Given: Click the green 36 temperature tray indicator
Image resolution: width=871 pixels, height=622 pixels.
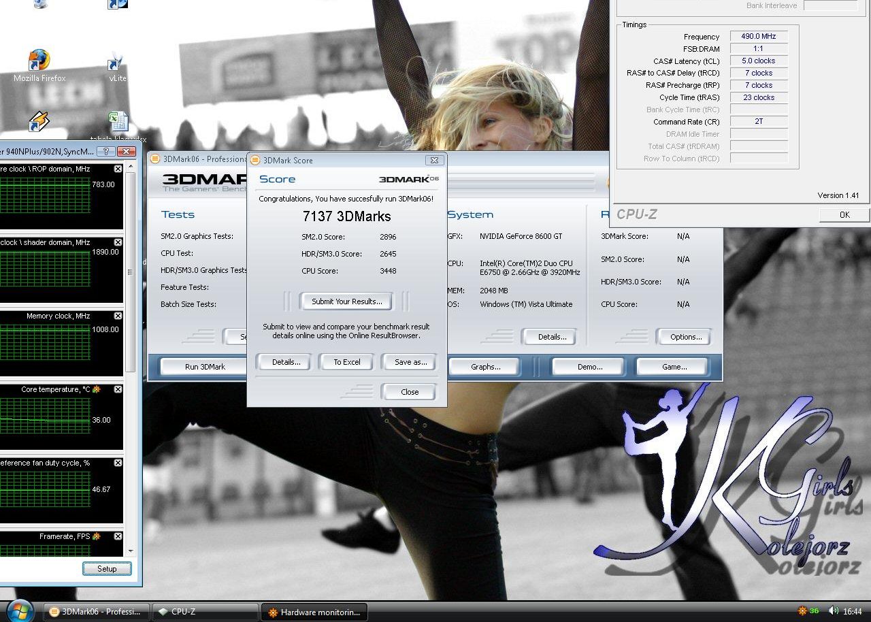Looking at the screenshot, I should click(815, 611).
